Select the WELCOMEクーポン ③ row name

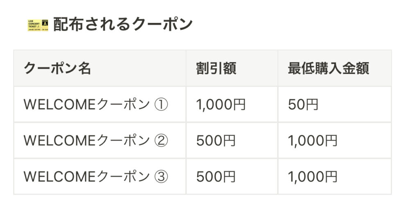pyautogui.click(x=96, y=177)
